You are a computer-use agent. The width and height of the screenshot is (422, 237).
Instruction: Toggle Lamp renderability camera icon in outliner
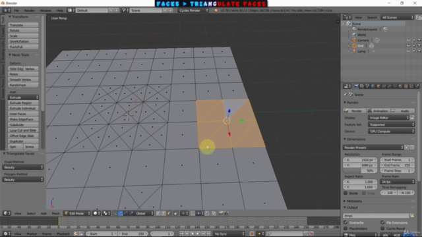(419, 51)
